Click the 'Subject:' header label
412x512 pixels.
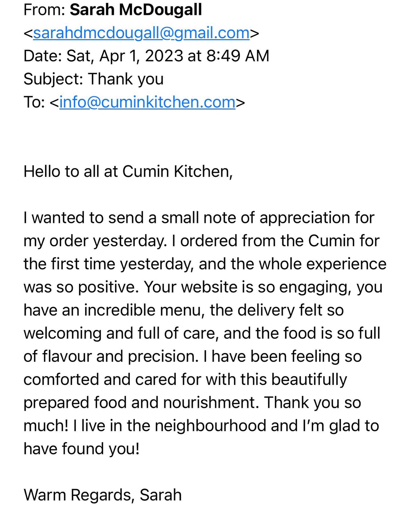53,79
